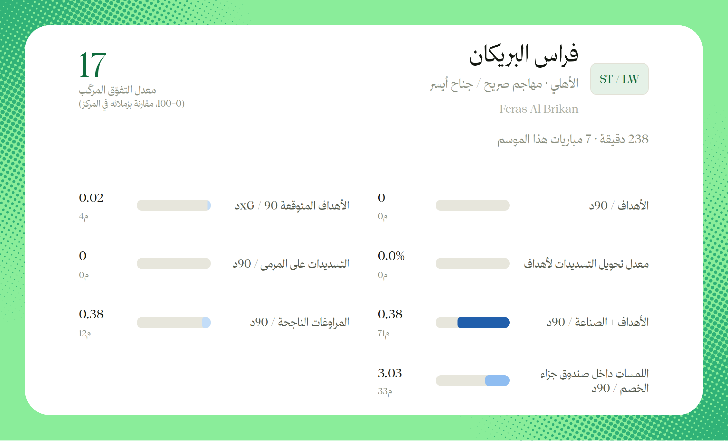The width and height of the screenshot is (728, 441).
Task: Click the xG الأهداف المتوقعة progress bar
Action: [x=174, y=205]
